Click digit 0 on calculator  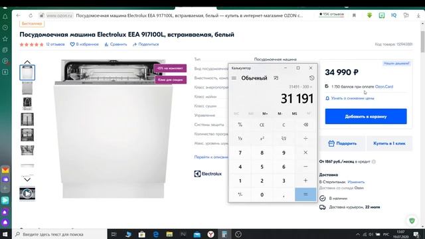tap(262, 195)
